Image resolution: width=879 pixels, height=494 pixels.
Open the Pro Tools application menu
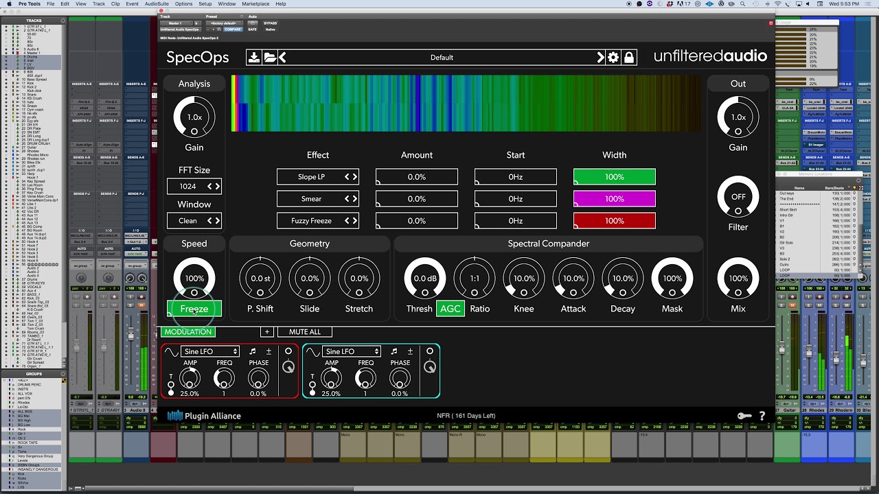[30, 4]
